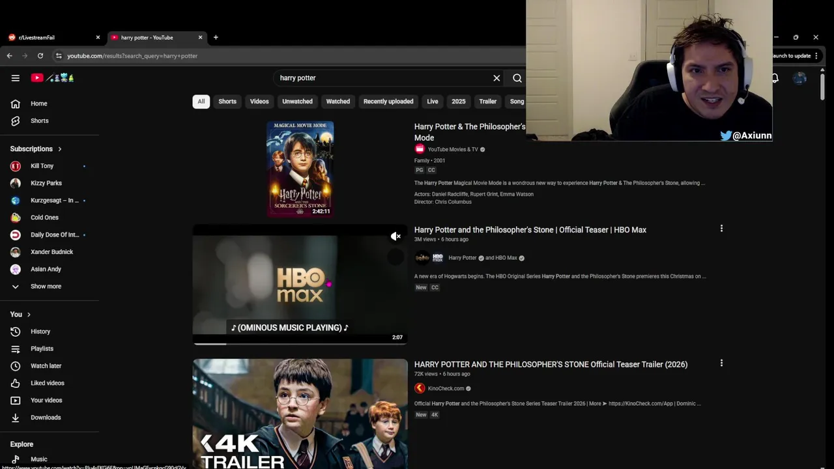Open HBO Max Official Teaser title link
This screenshot has height=469, width=834.
530,230
